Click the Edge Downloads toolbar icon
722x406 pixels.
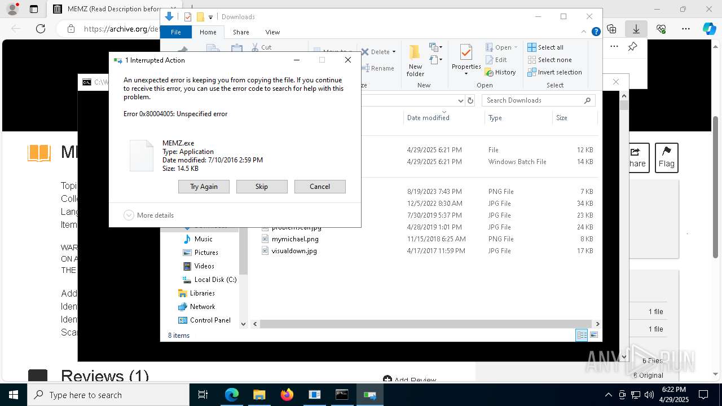pos(636,29)
